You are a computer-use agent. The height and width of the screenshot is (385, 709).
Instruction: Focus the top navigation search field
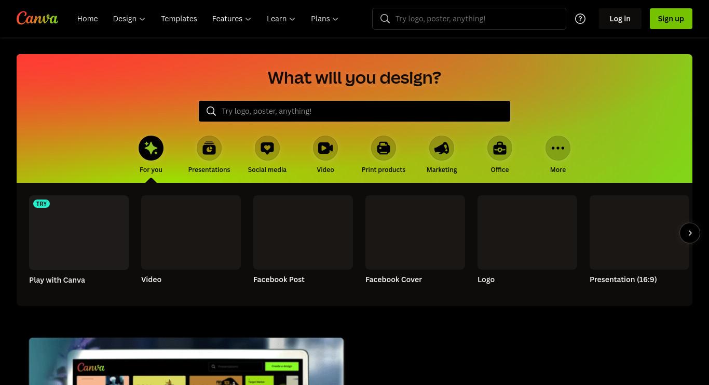click(x=469, y=19)
